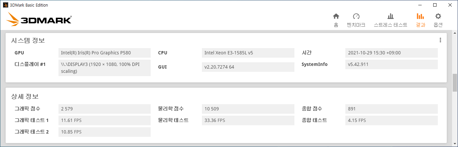The width and height of the screenshot is (458, 147).
Task: Click the time value 2021-10-29 15:30
Action: (391, 53)
